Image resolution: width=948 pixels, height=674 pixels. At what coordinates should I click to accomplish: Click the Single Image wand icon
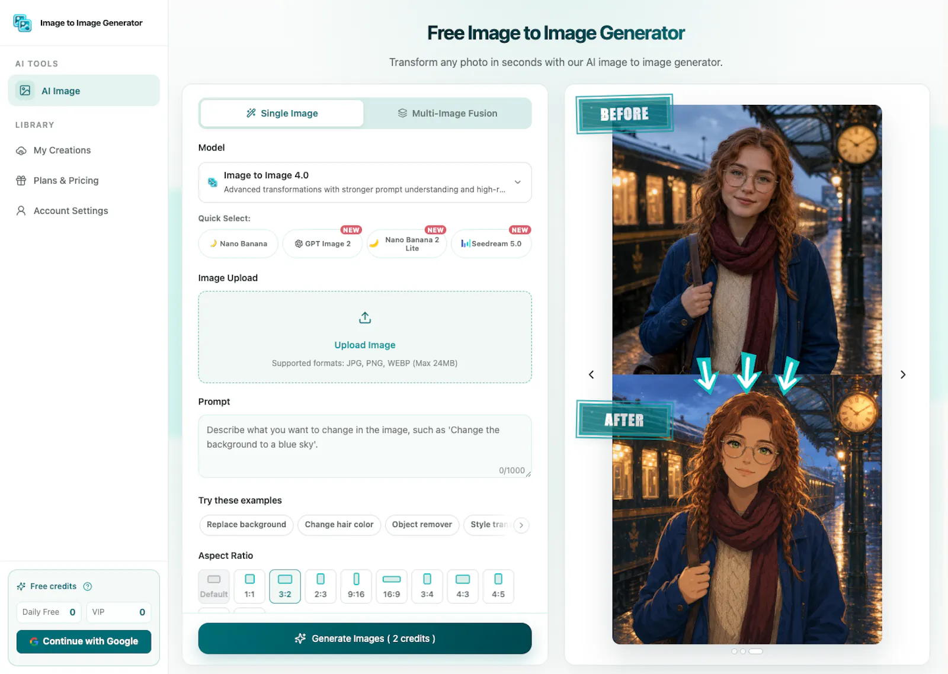click(x=251, y=113)
